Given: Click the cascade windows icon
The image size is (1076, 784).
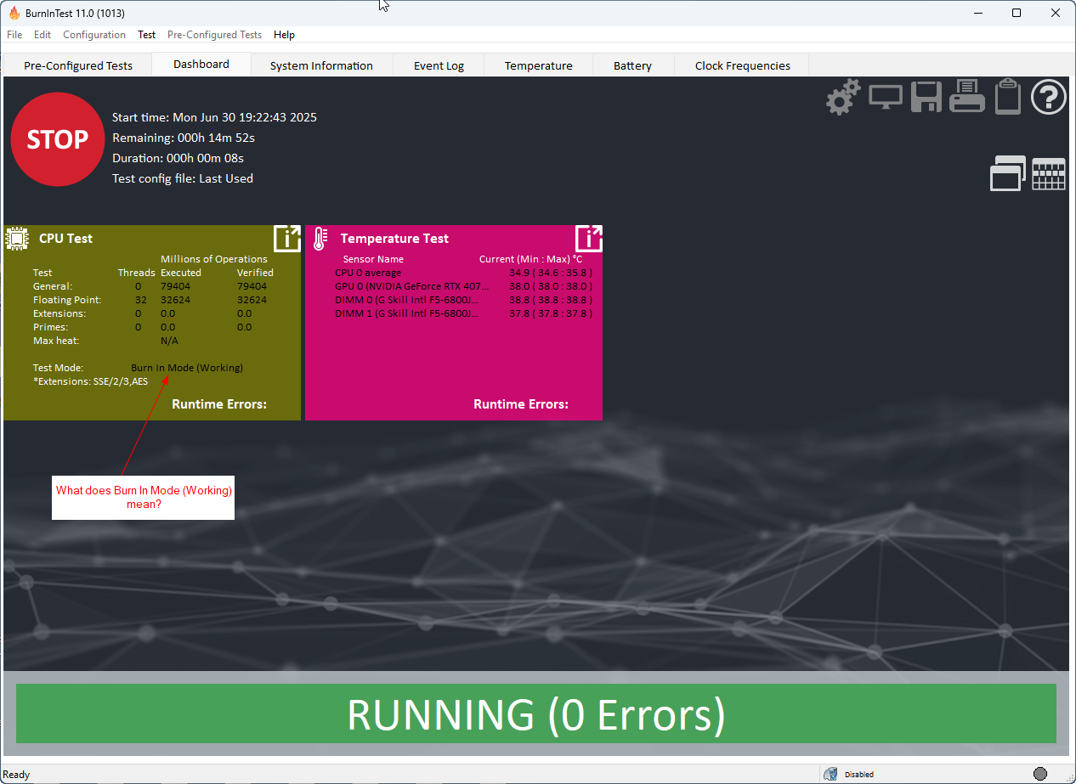Looking at the screenshot, I should pos(1008,173).
